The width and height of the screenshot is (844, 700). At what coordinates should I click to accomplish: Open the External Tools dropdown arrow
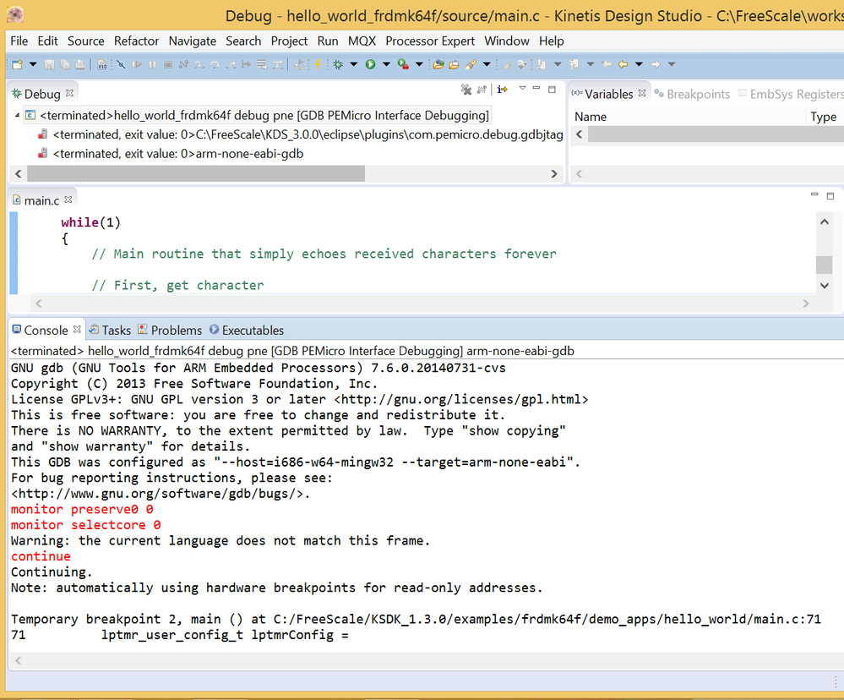419,64
